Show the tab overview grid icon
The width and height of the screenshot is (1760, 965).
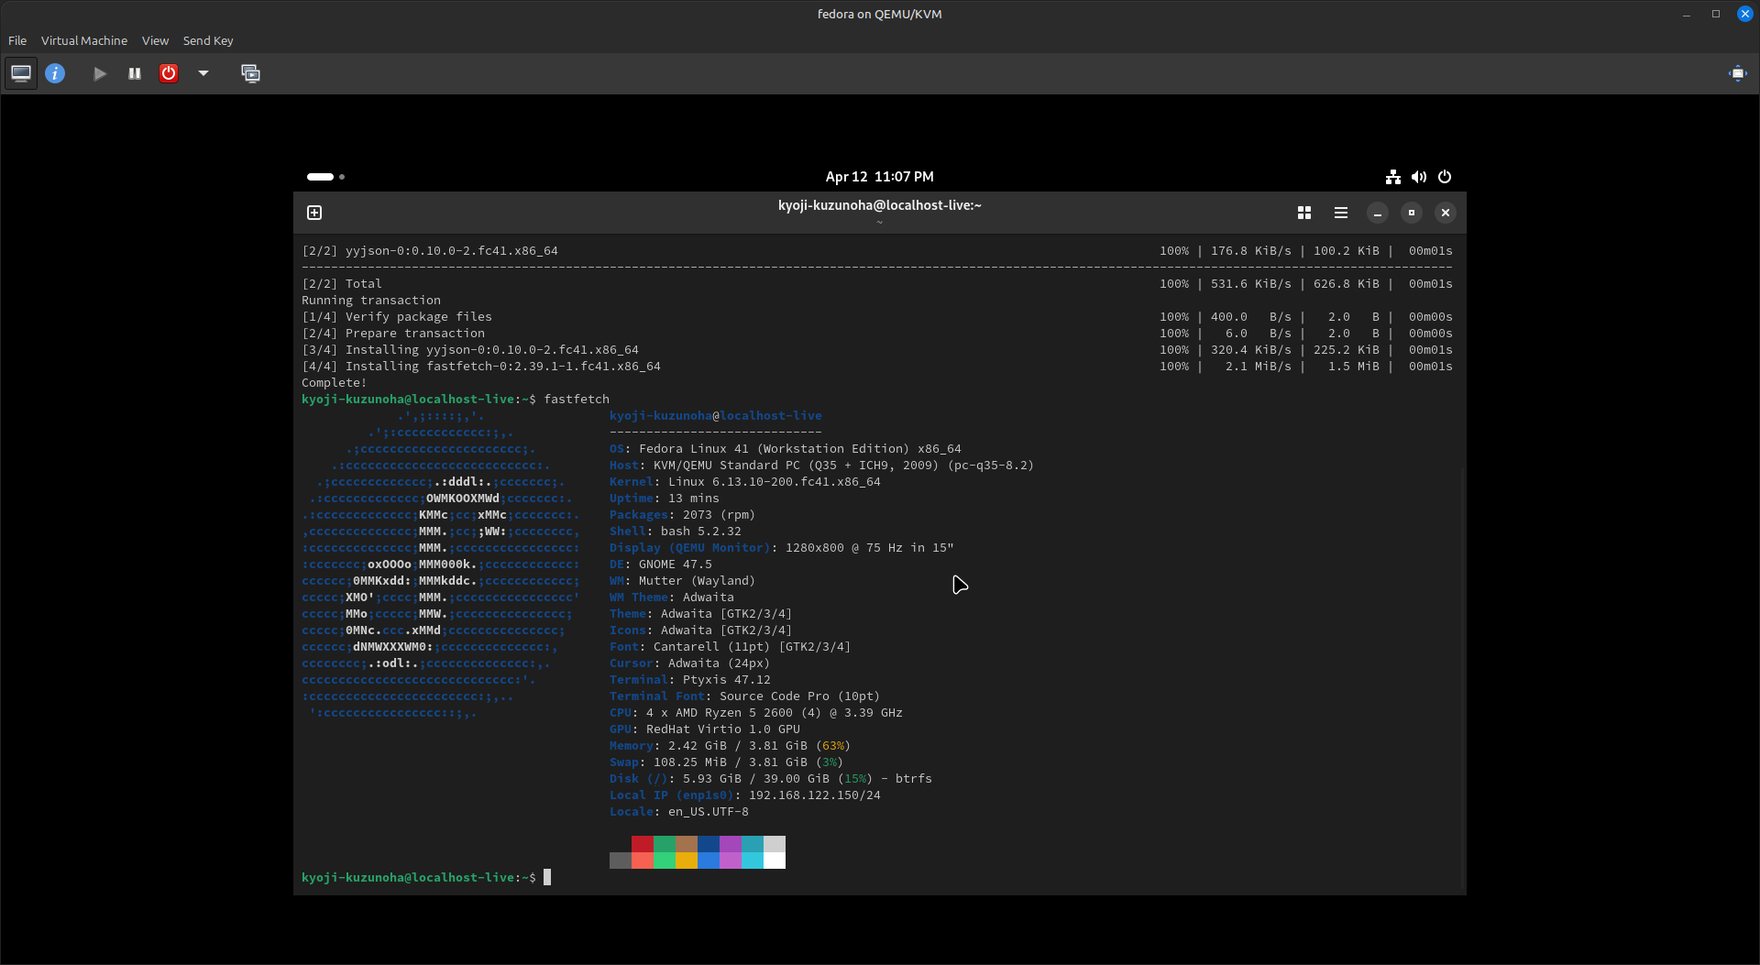[x=1304, y=213]
